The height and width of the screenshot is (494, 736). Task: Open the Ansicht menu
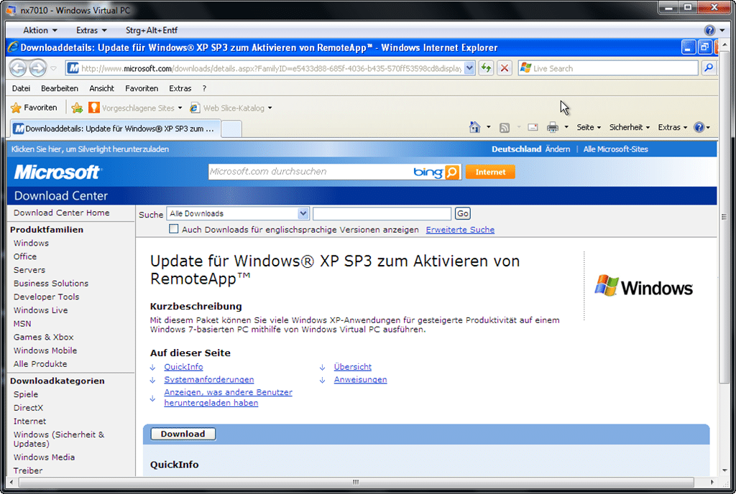coord(102,88)
